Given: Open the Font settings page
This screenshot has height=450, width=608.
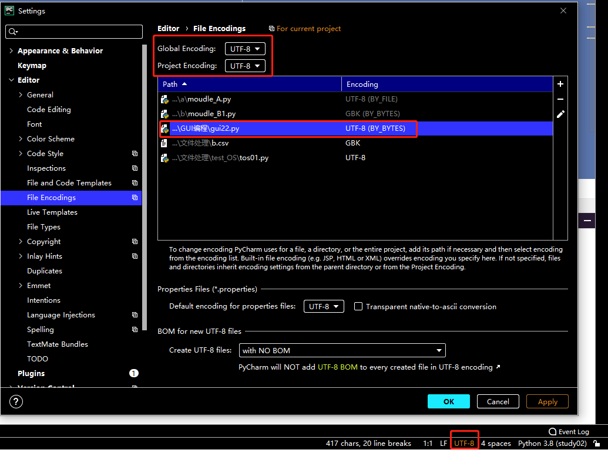Looking at the screenshot, I should pos(34,124).
